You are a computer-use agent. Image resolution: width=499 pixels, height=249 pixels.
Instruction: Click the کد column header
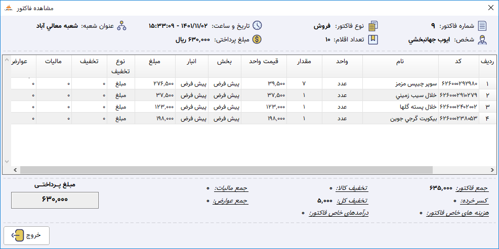pyautogui.click(x=459, y=66)
